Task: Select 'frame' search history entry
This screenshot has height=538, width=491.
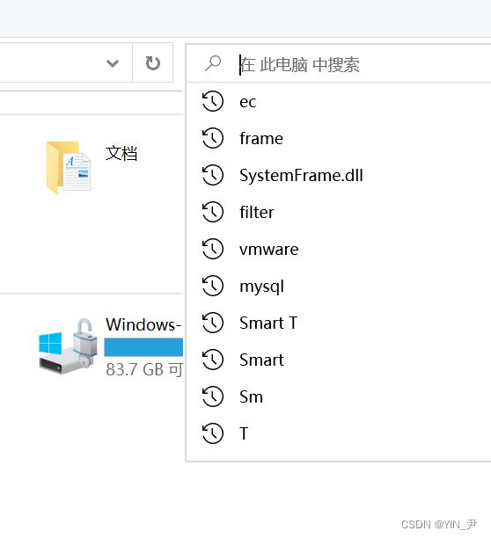Action: point(339,139)
